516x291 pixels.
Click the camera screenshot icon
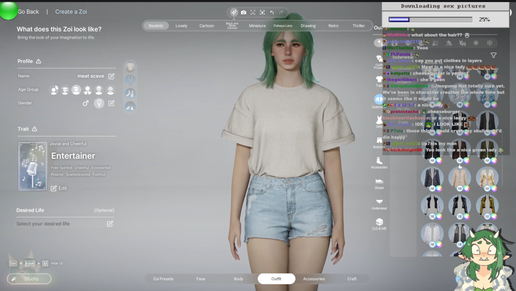click(x=244, y=12)
